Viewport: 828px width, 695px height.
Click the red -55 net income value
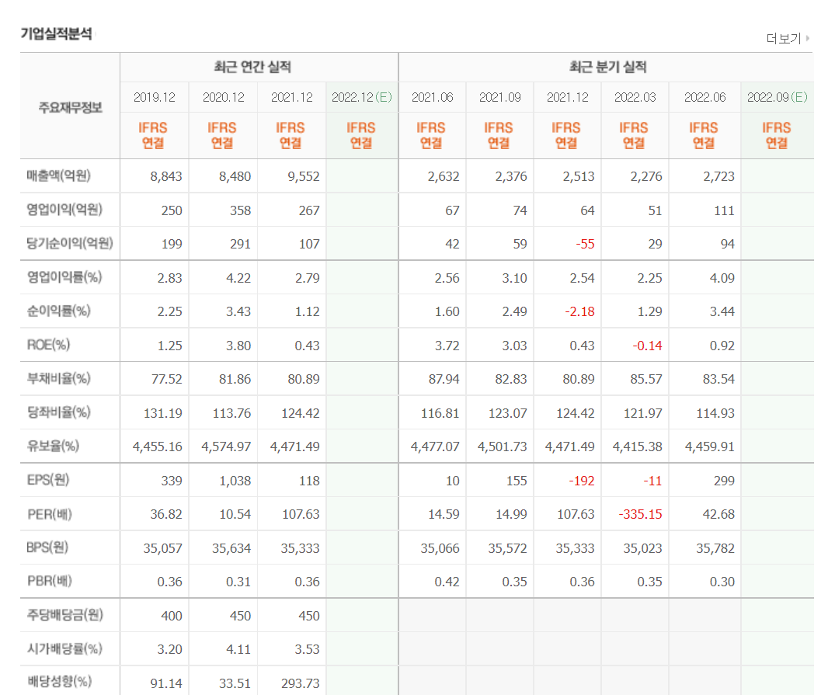point(585,244)
